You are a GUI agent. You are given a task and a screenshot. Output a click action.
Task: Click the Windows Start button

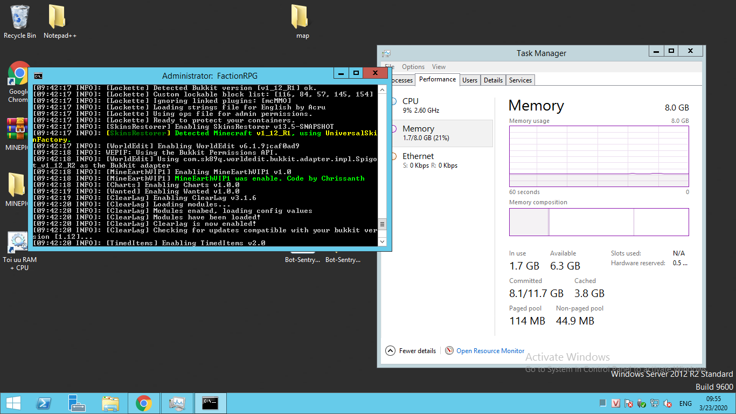pyautogui.click(x=13, y=403)
